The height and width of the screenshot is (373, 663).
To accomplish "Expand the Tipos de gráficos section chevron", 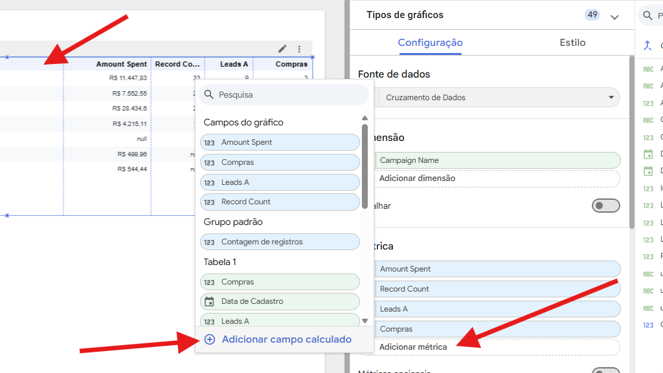I will (x=614, y=17).
